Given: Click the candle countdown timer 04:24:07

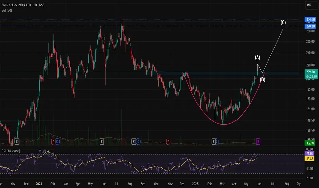Looking at the screenshot, I should point(311,77).
